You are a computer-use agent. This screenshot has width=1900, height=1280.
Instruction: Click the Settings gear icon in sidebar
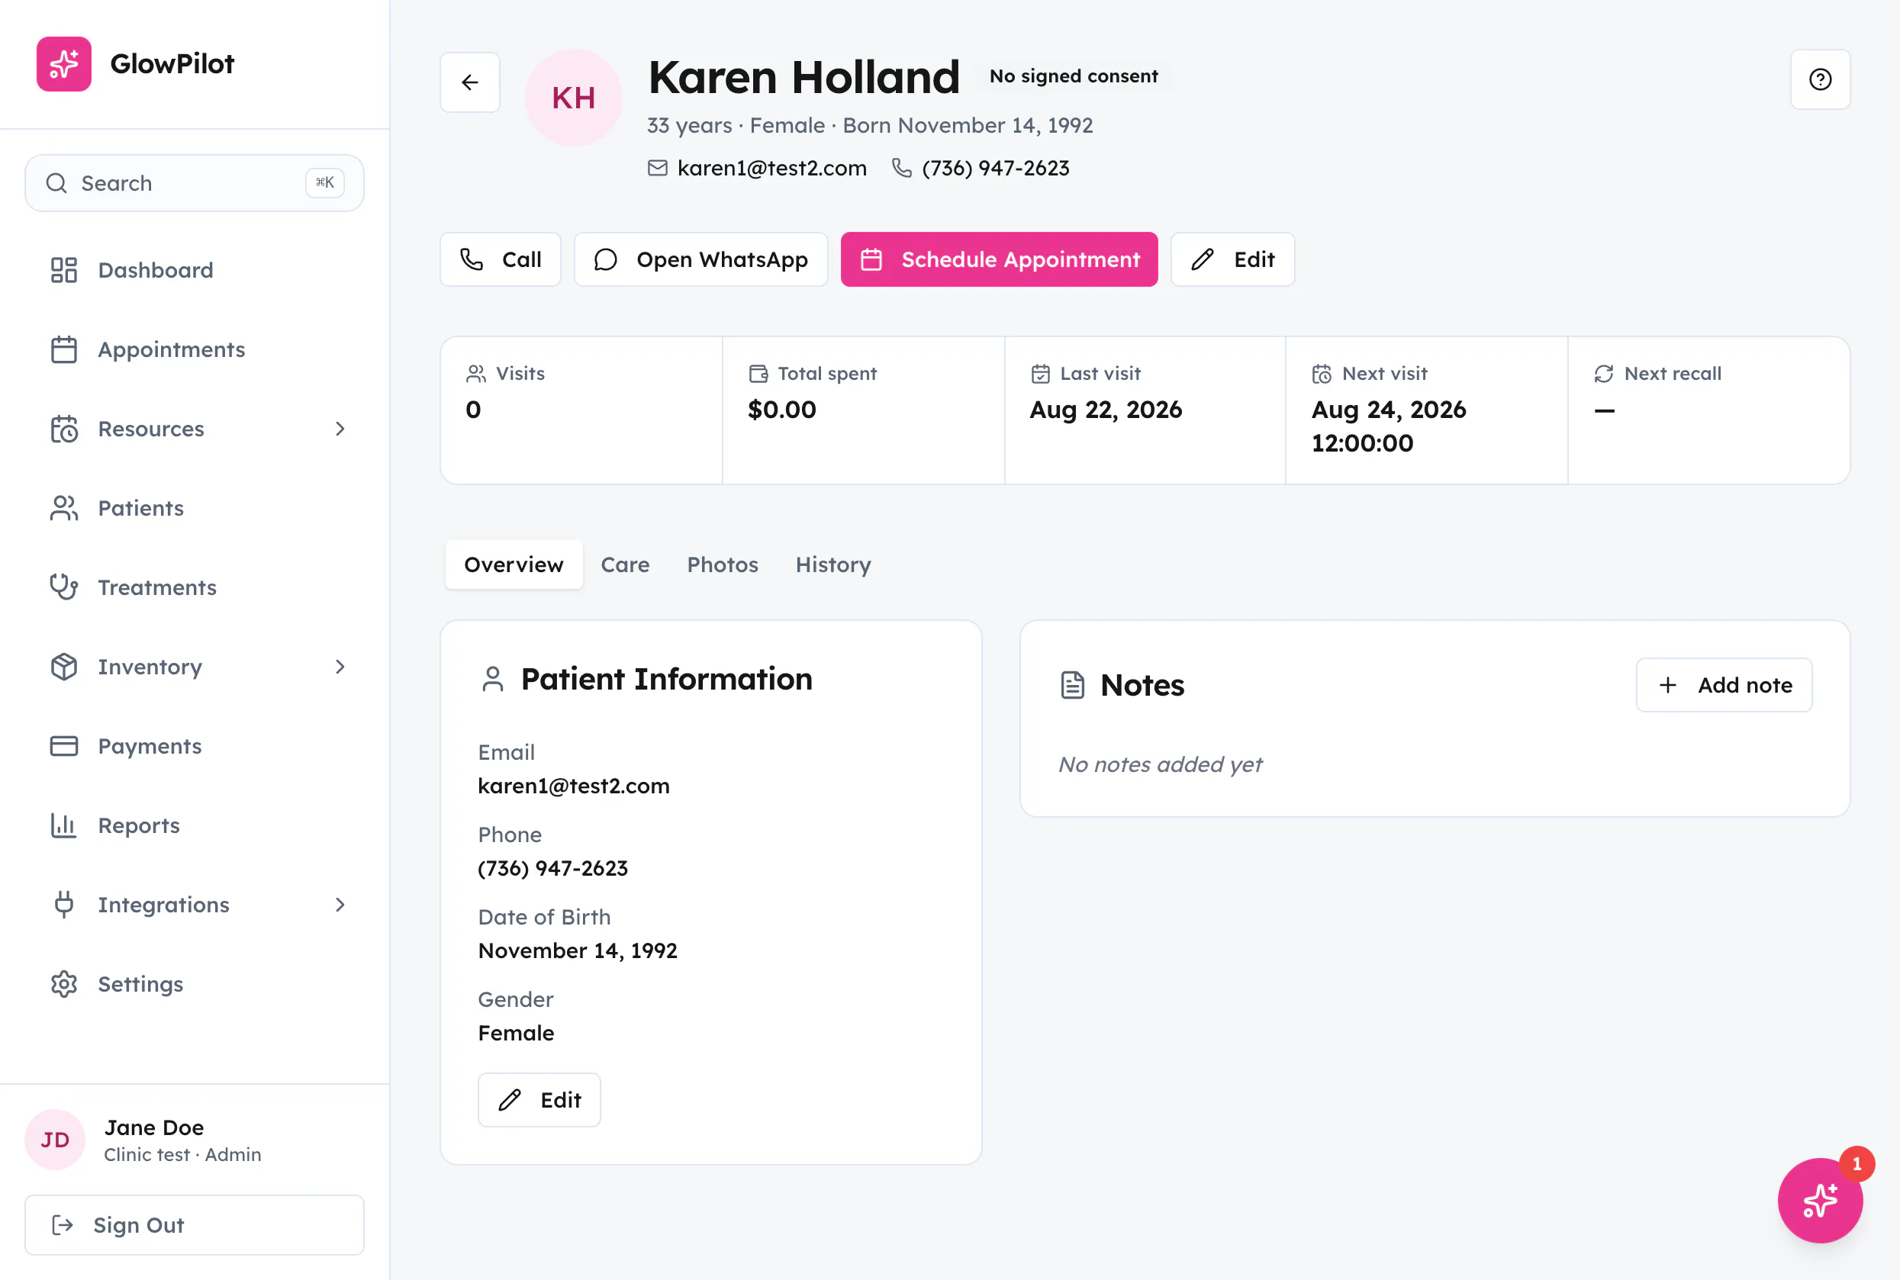[x=63, y=984]
